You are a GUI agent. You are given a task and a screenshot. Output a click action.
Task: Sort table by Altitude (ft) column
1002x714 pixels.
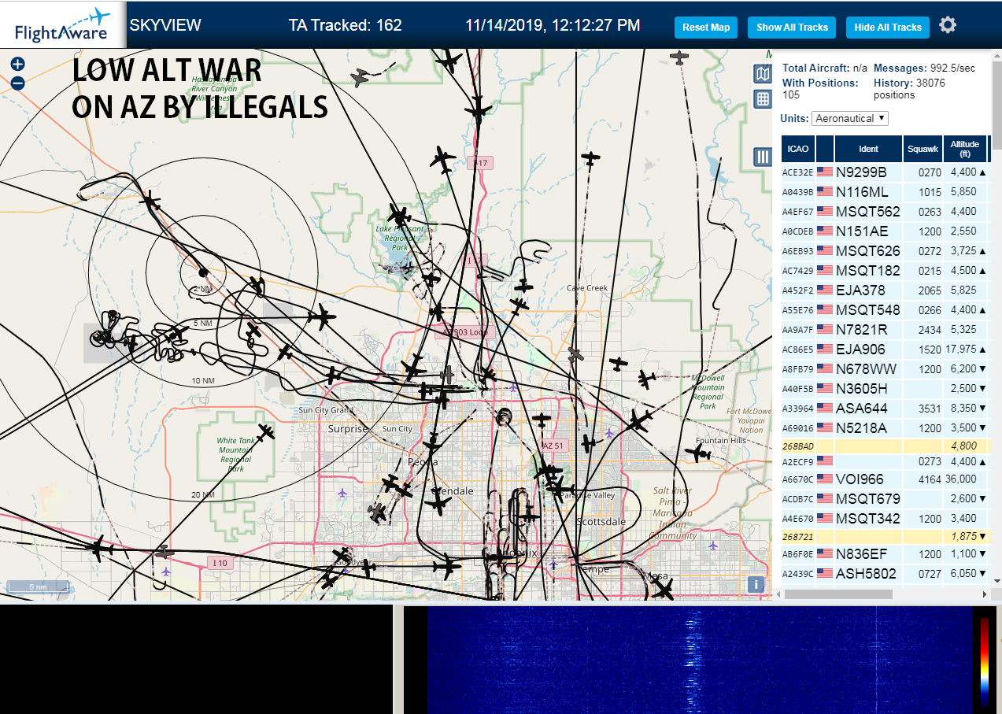click(x=964, y=149)
